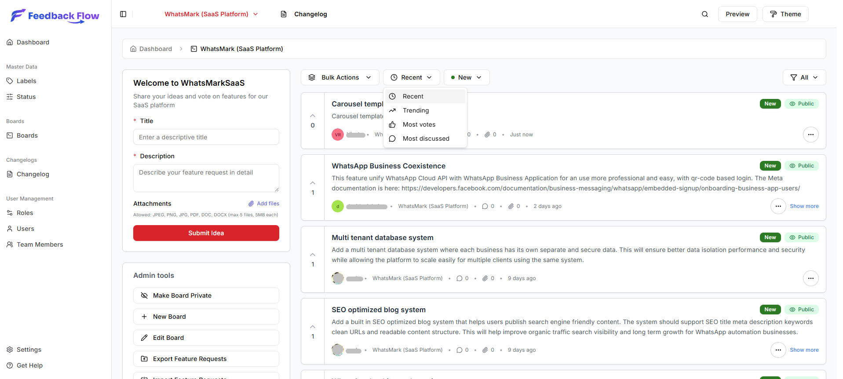Open more options for Multi tenant database
843x379 pixels.
coord(810,278)
